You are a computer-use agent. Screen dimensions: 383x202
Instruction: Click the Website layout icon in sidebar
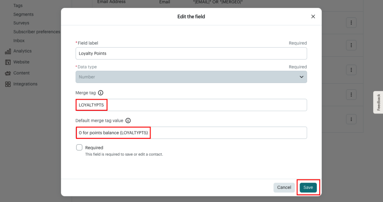8,62
